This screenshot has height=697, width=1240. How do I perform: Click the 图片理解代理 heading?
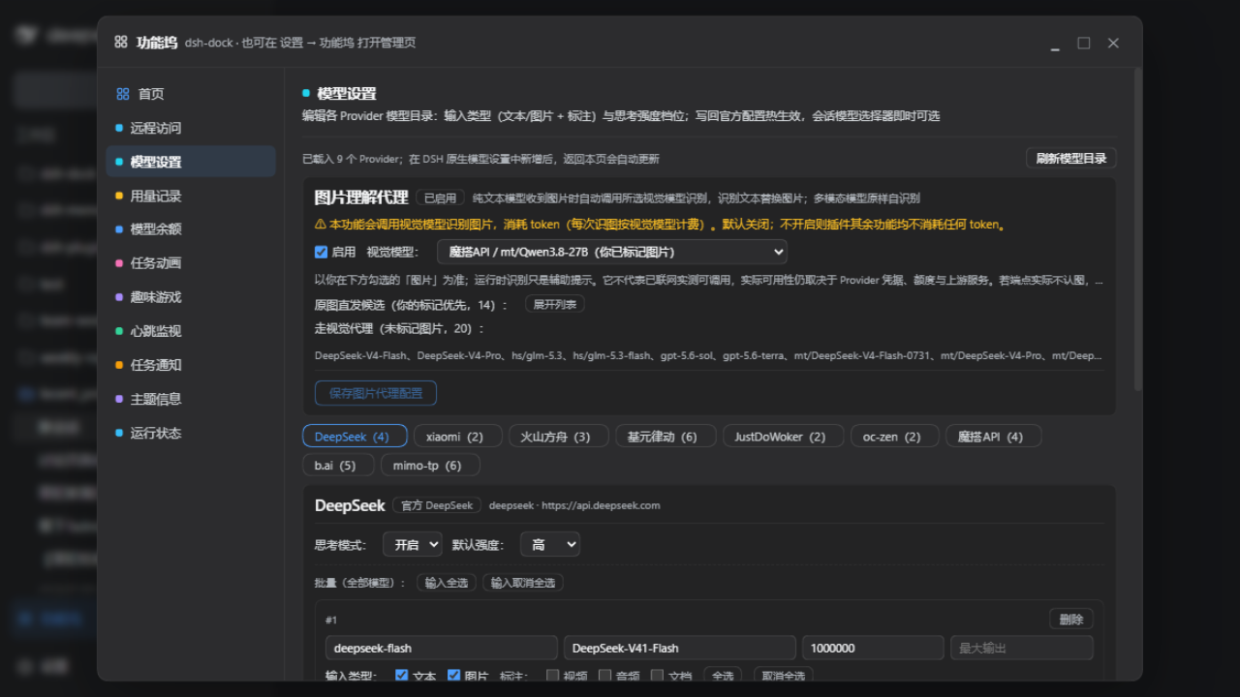point(361,197)
